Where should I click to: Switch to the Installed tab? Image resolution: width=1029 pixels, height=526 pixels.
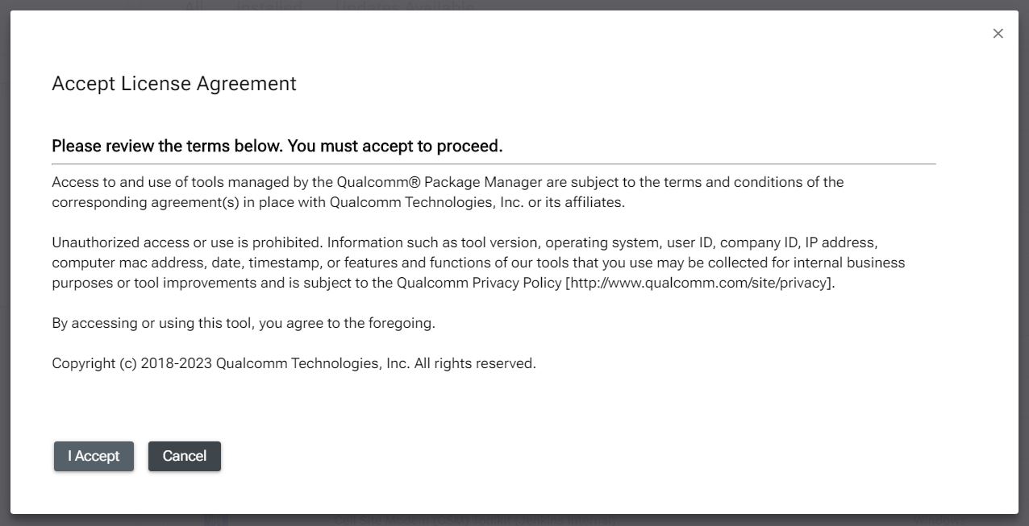(x=269, y=6)
